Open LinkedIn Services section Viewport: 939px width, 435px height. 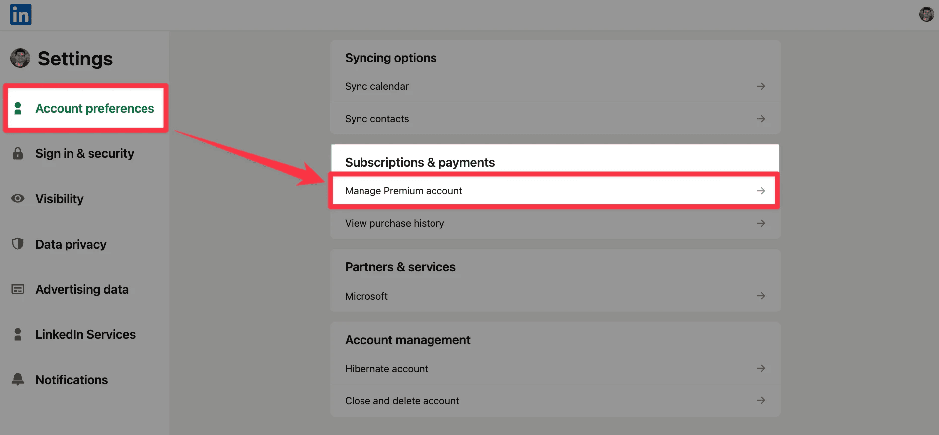(85, 334)
